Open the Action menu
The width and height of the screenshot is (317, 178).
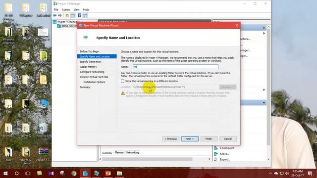(66, 10)
